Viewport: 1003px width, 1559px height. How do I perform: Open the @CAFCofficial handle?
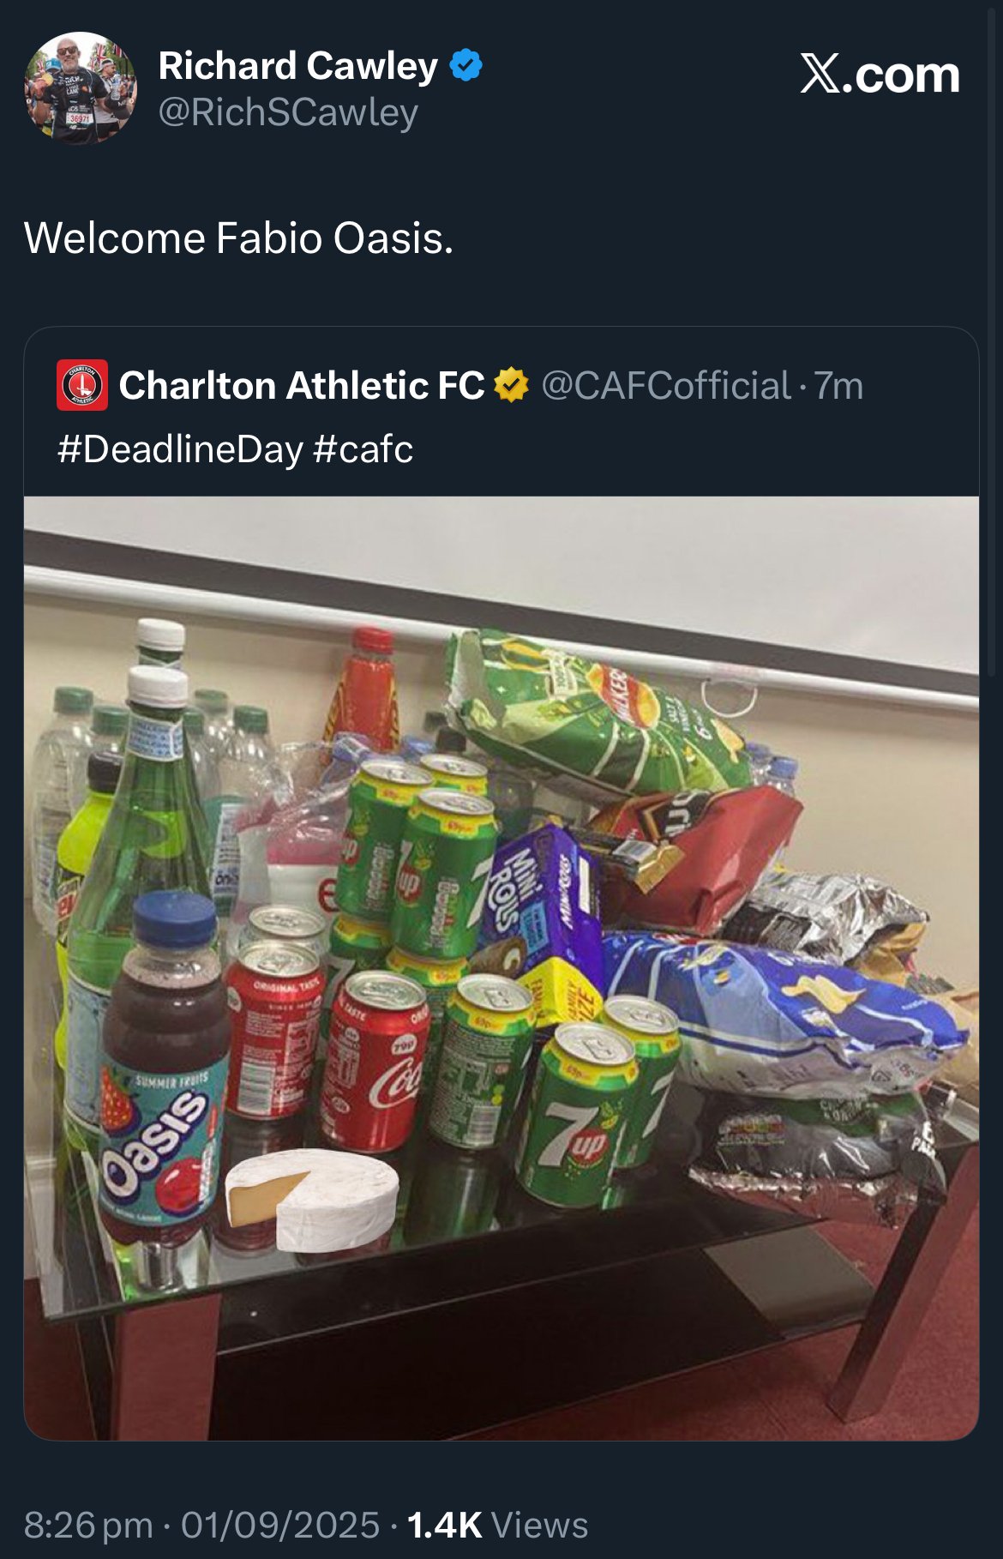click(x=665, y=385)
